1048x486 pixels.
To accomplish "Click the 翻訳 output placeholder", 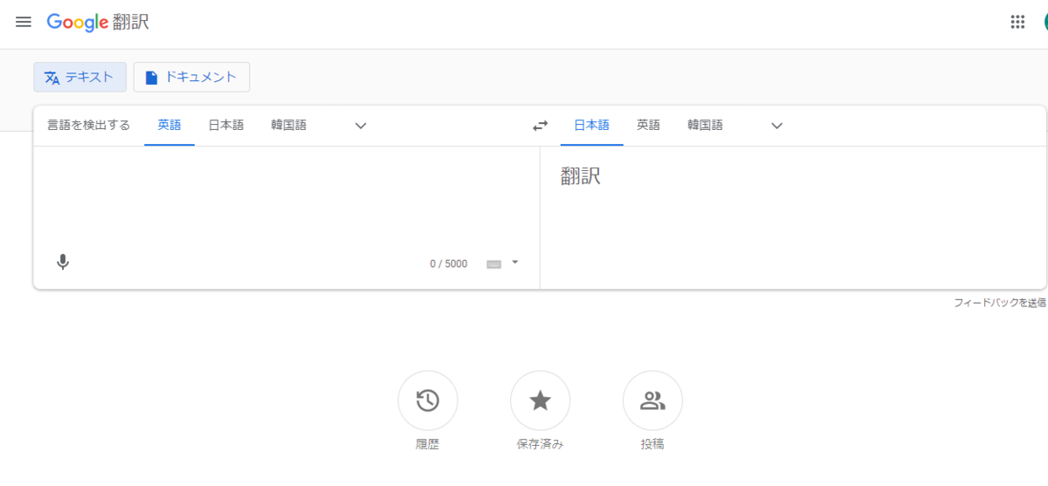I will (x=581, y=176).
